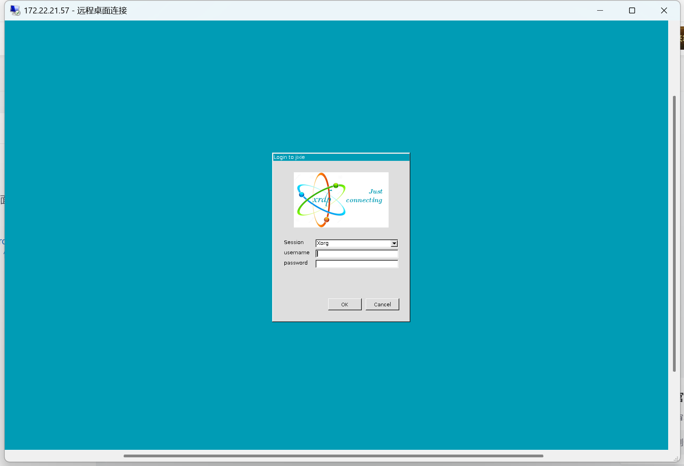This screenshot has width=684, height=466.
Task: Minimize the remote desktop window
Action: [600, 11]
